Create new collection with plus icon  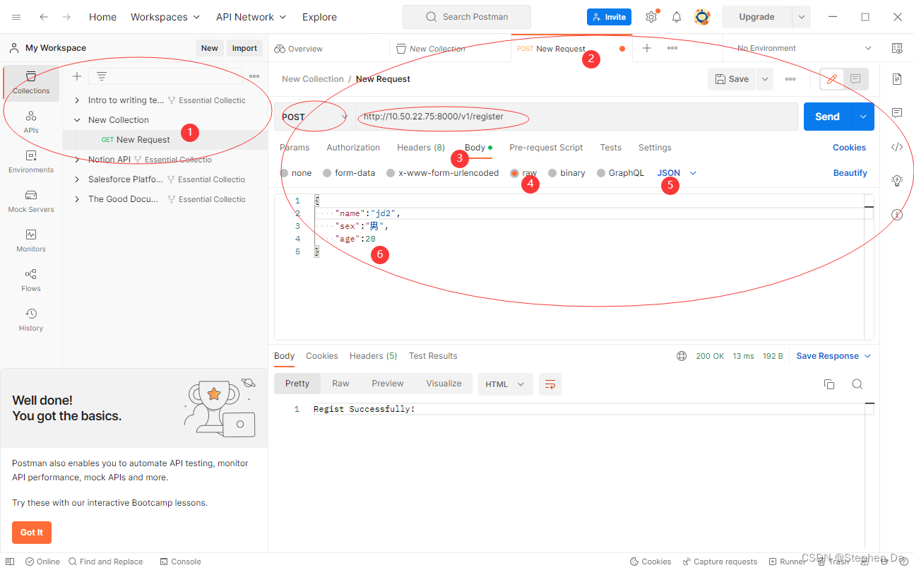(77, 76)
